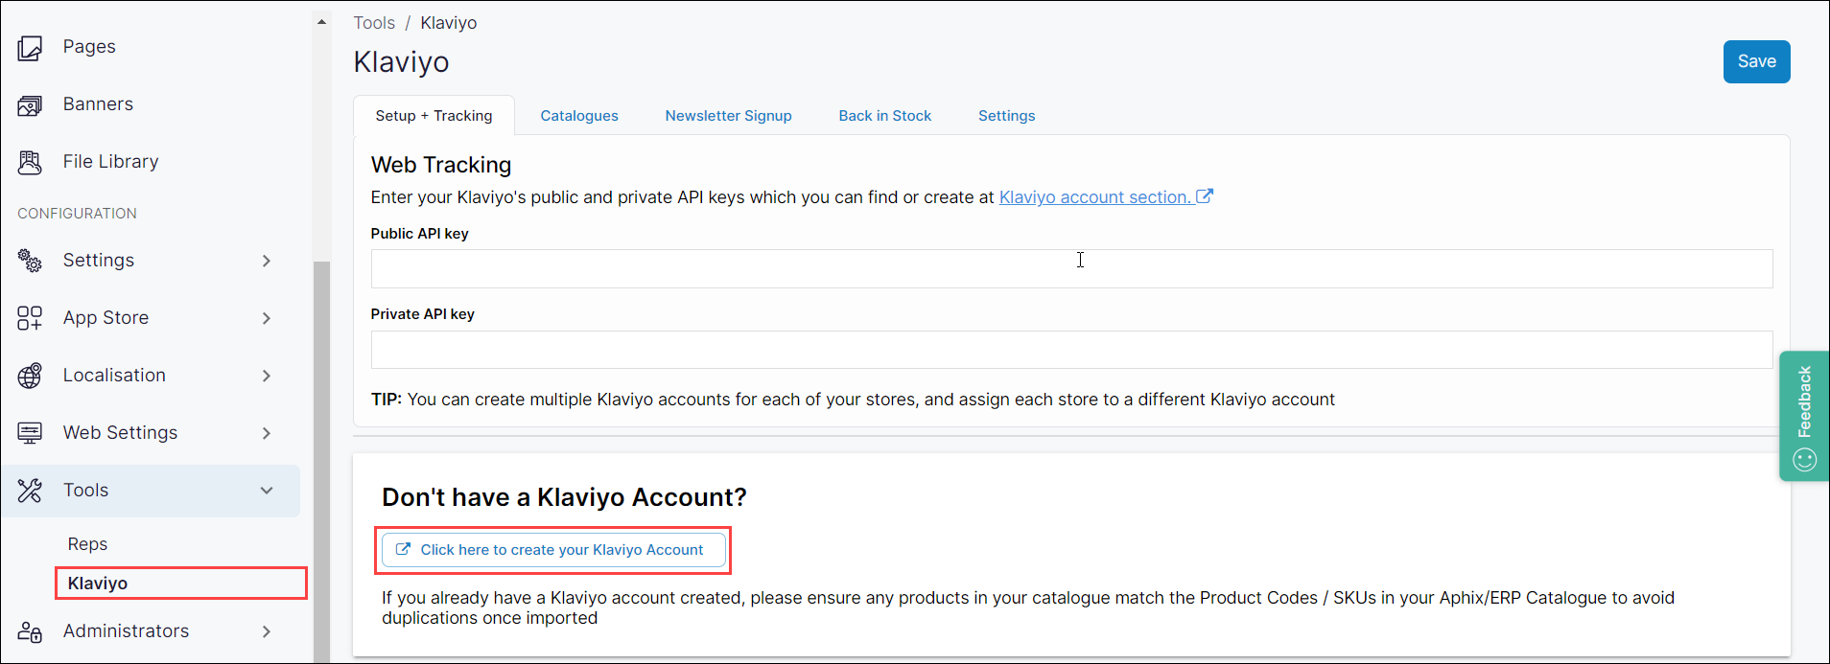This screenshot has height=664, width=1830.
Task: Expand the App Store chevron
Action: pos(267,318)
